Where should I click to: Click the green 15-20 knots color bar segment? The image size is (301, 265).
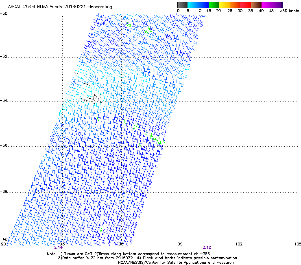click(214, 5)
